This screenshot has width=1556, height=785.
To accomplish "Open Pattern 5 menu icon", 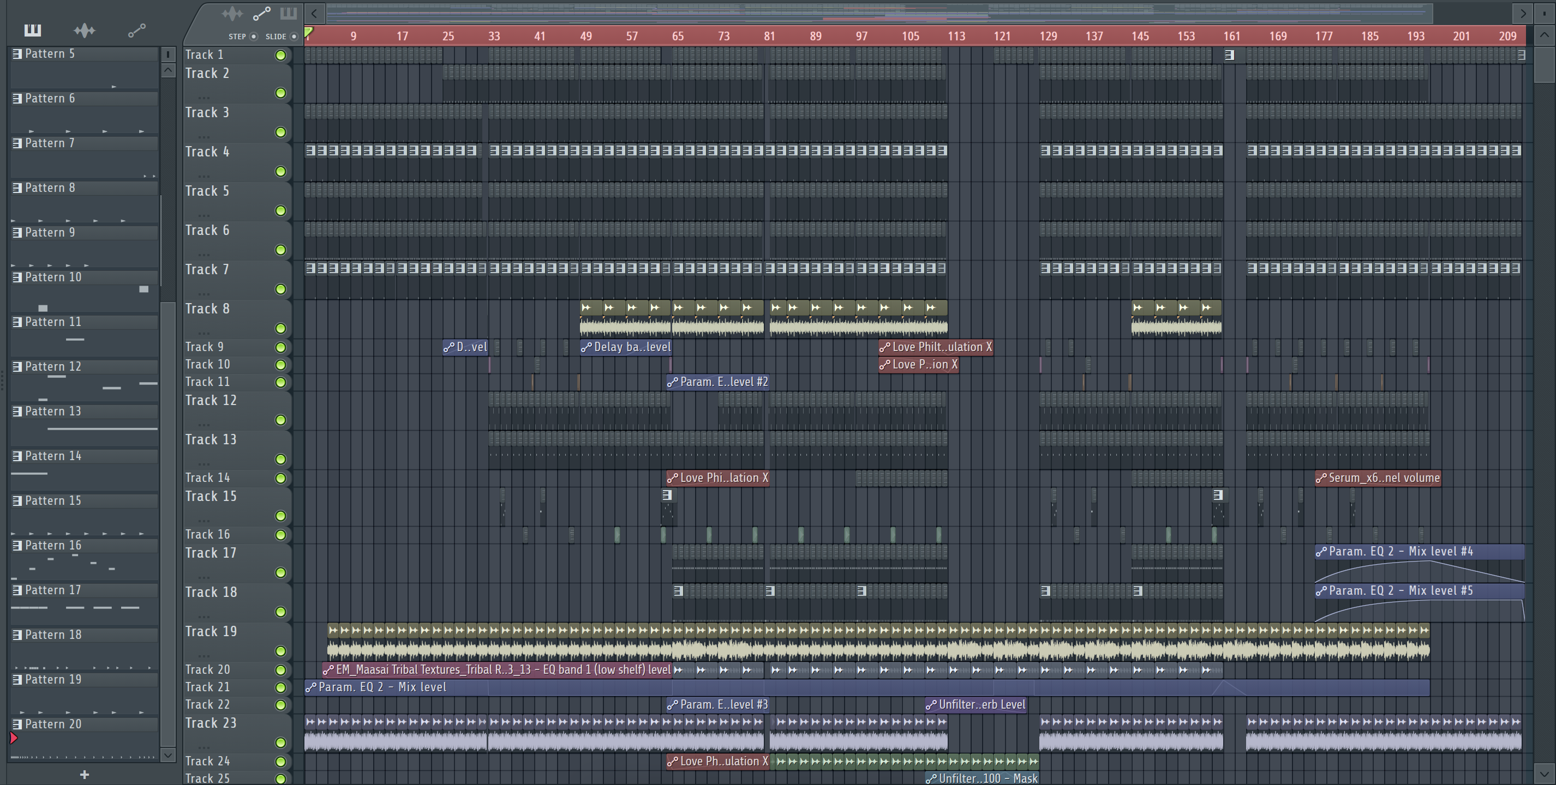I will (17, 54).
